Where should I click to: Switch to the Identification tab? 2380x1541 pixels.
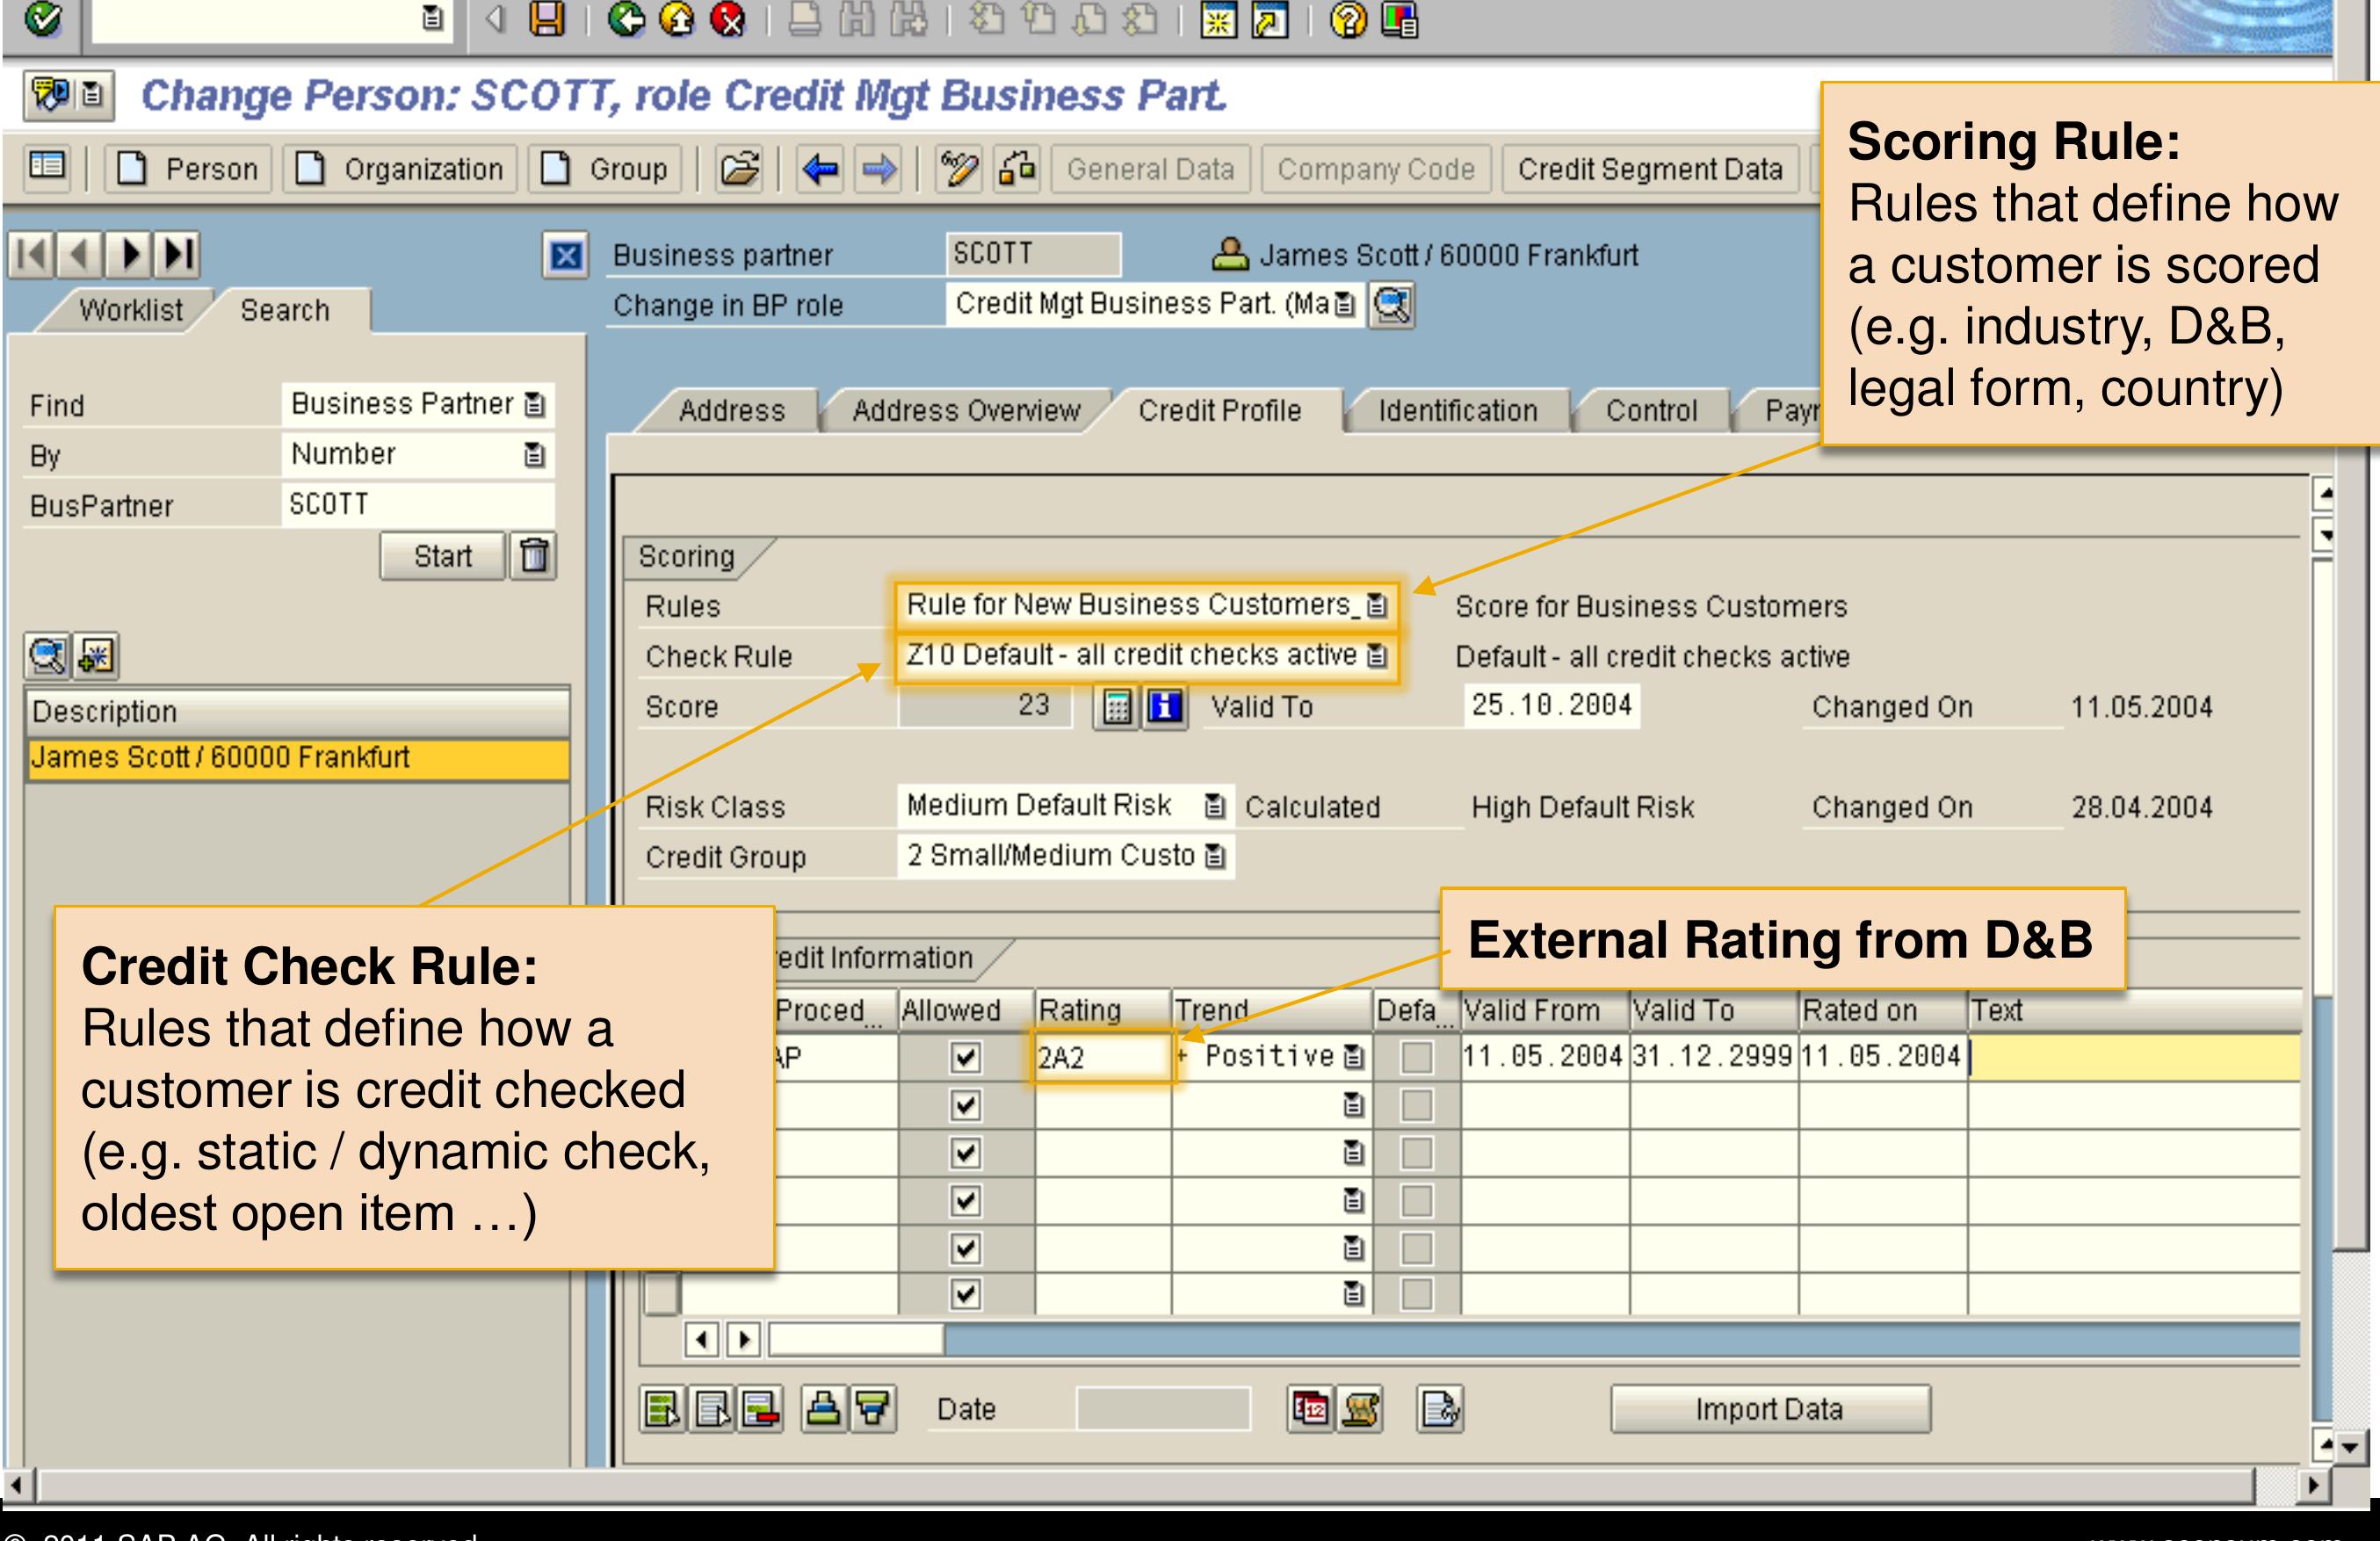(1457, 410)
